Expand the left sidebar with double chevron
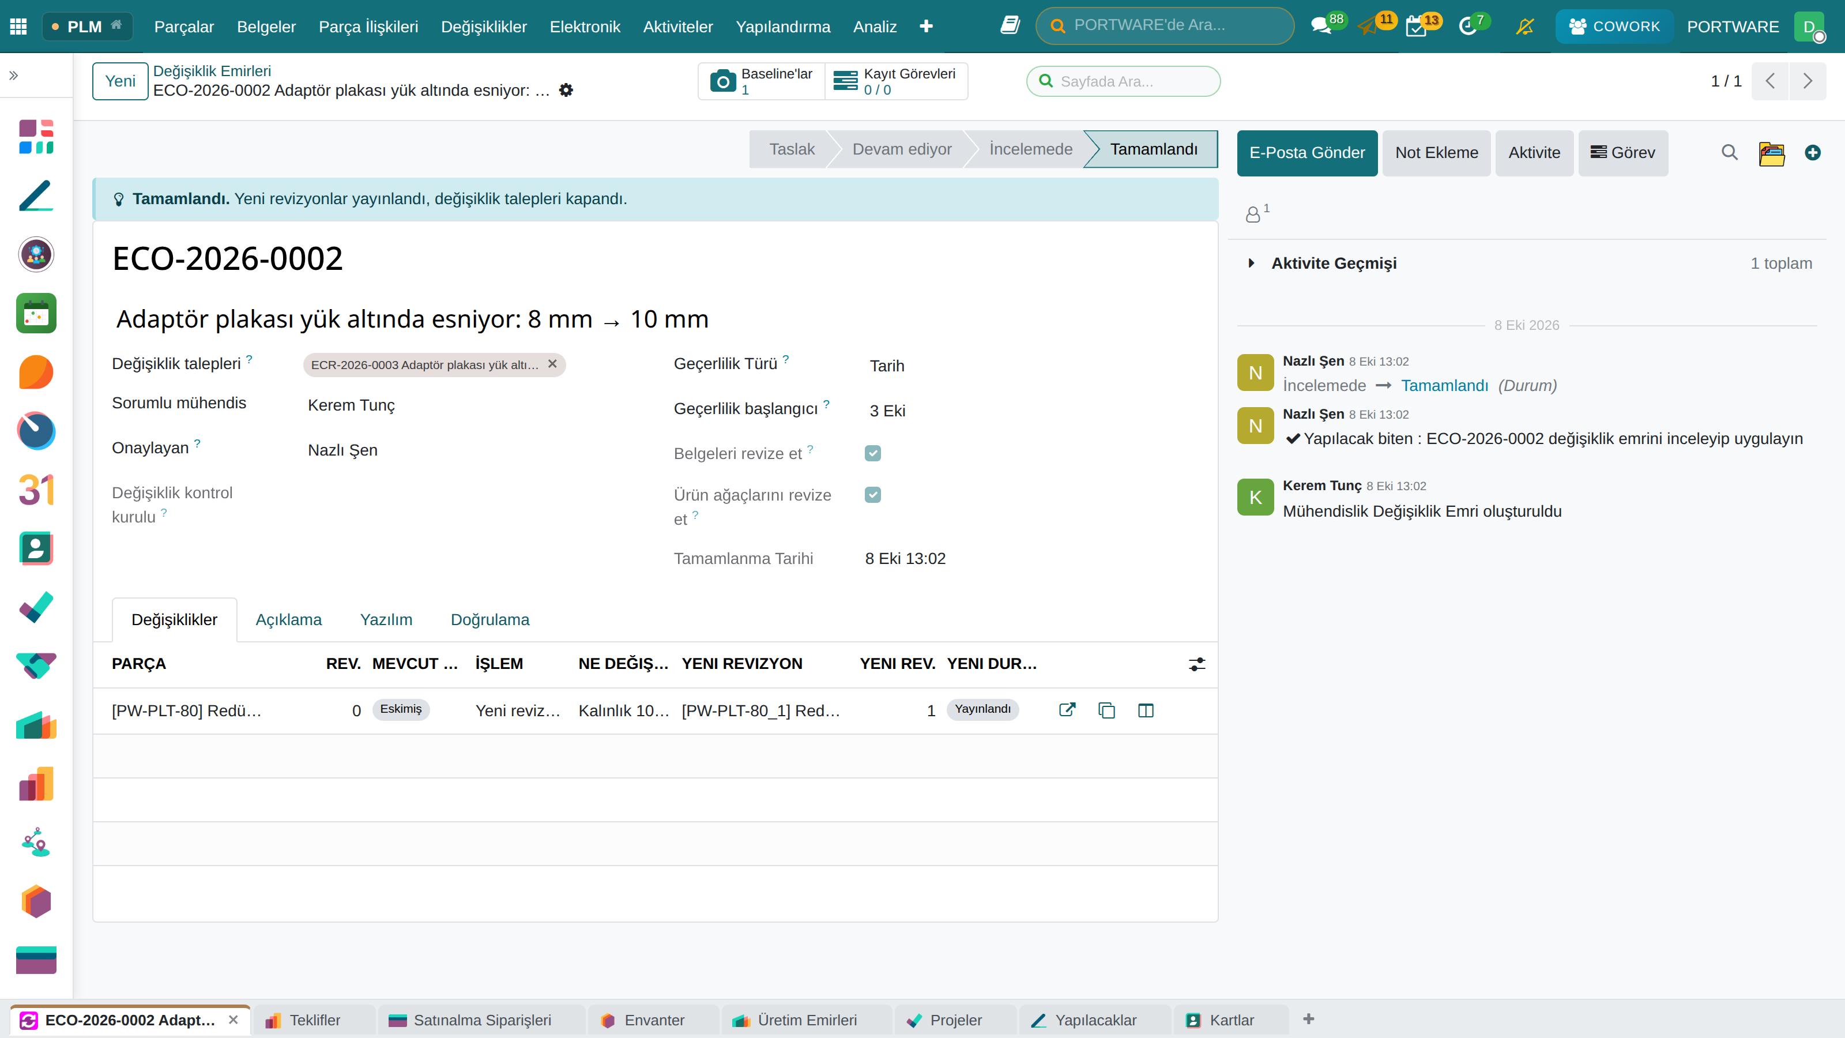1845x1038 pixels. (x=14, y=75)
